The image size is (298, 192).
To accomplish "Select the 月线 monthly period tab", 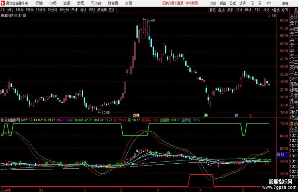I will tap(92, 10).
